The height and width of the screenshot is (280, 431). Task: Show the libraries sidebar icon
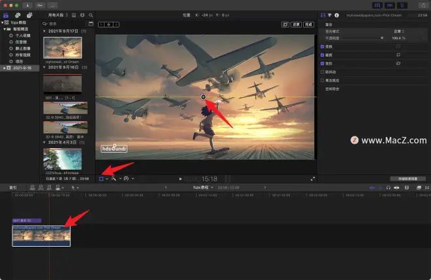coord(6,15)
